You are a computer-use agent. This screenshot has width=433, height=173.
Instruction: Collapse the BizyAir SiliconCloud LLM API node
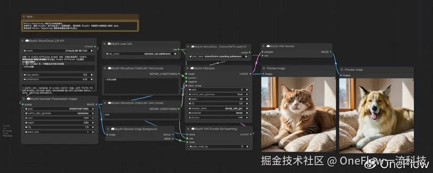coord(23,41)
